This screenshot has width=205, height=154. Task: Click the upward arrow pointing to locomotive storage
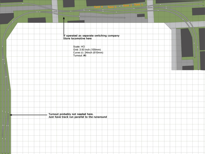[64, 26]
